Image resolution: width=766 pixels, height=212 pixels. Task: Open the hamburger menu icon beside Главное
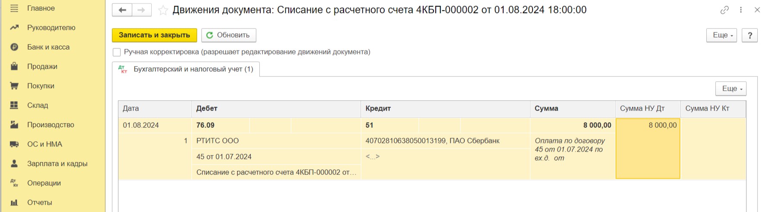pos(14,8)
